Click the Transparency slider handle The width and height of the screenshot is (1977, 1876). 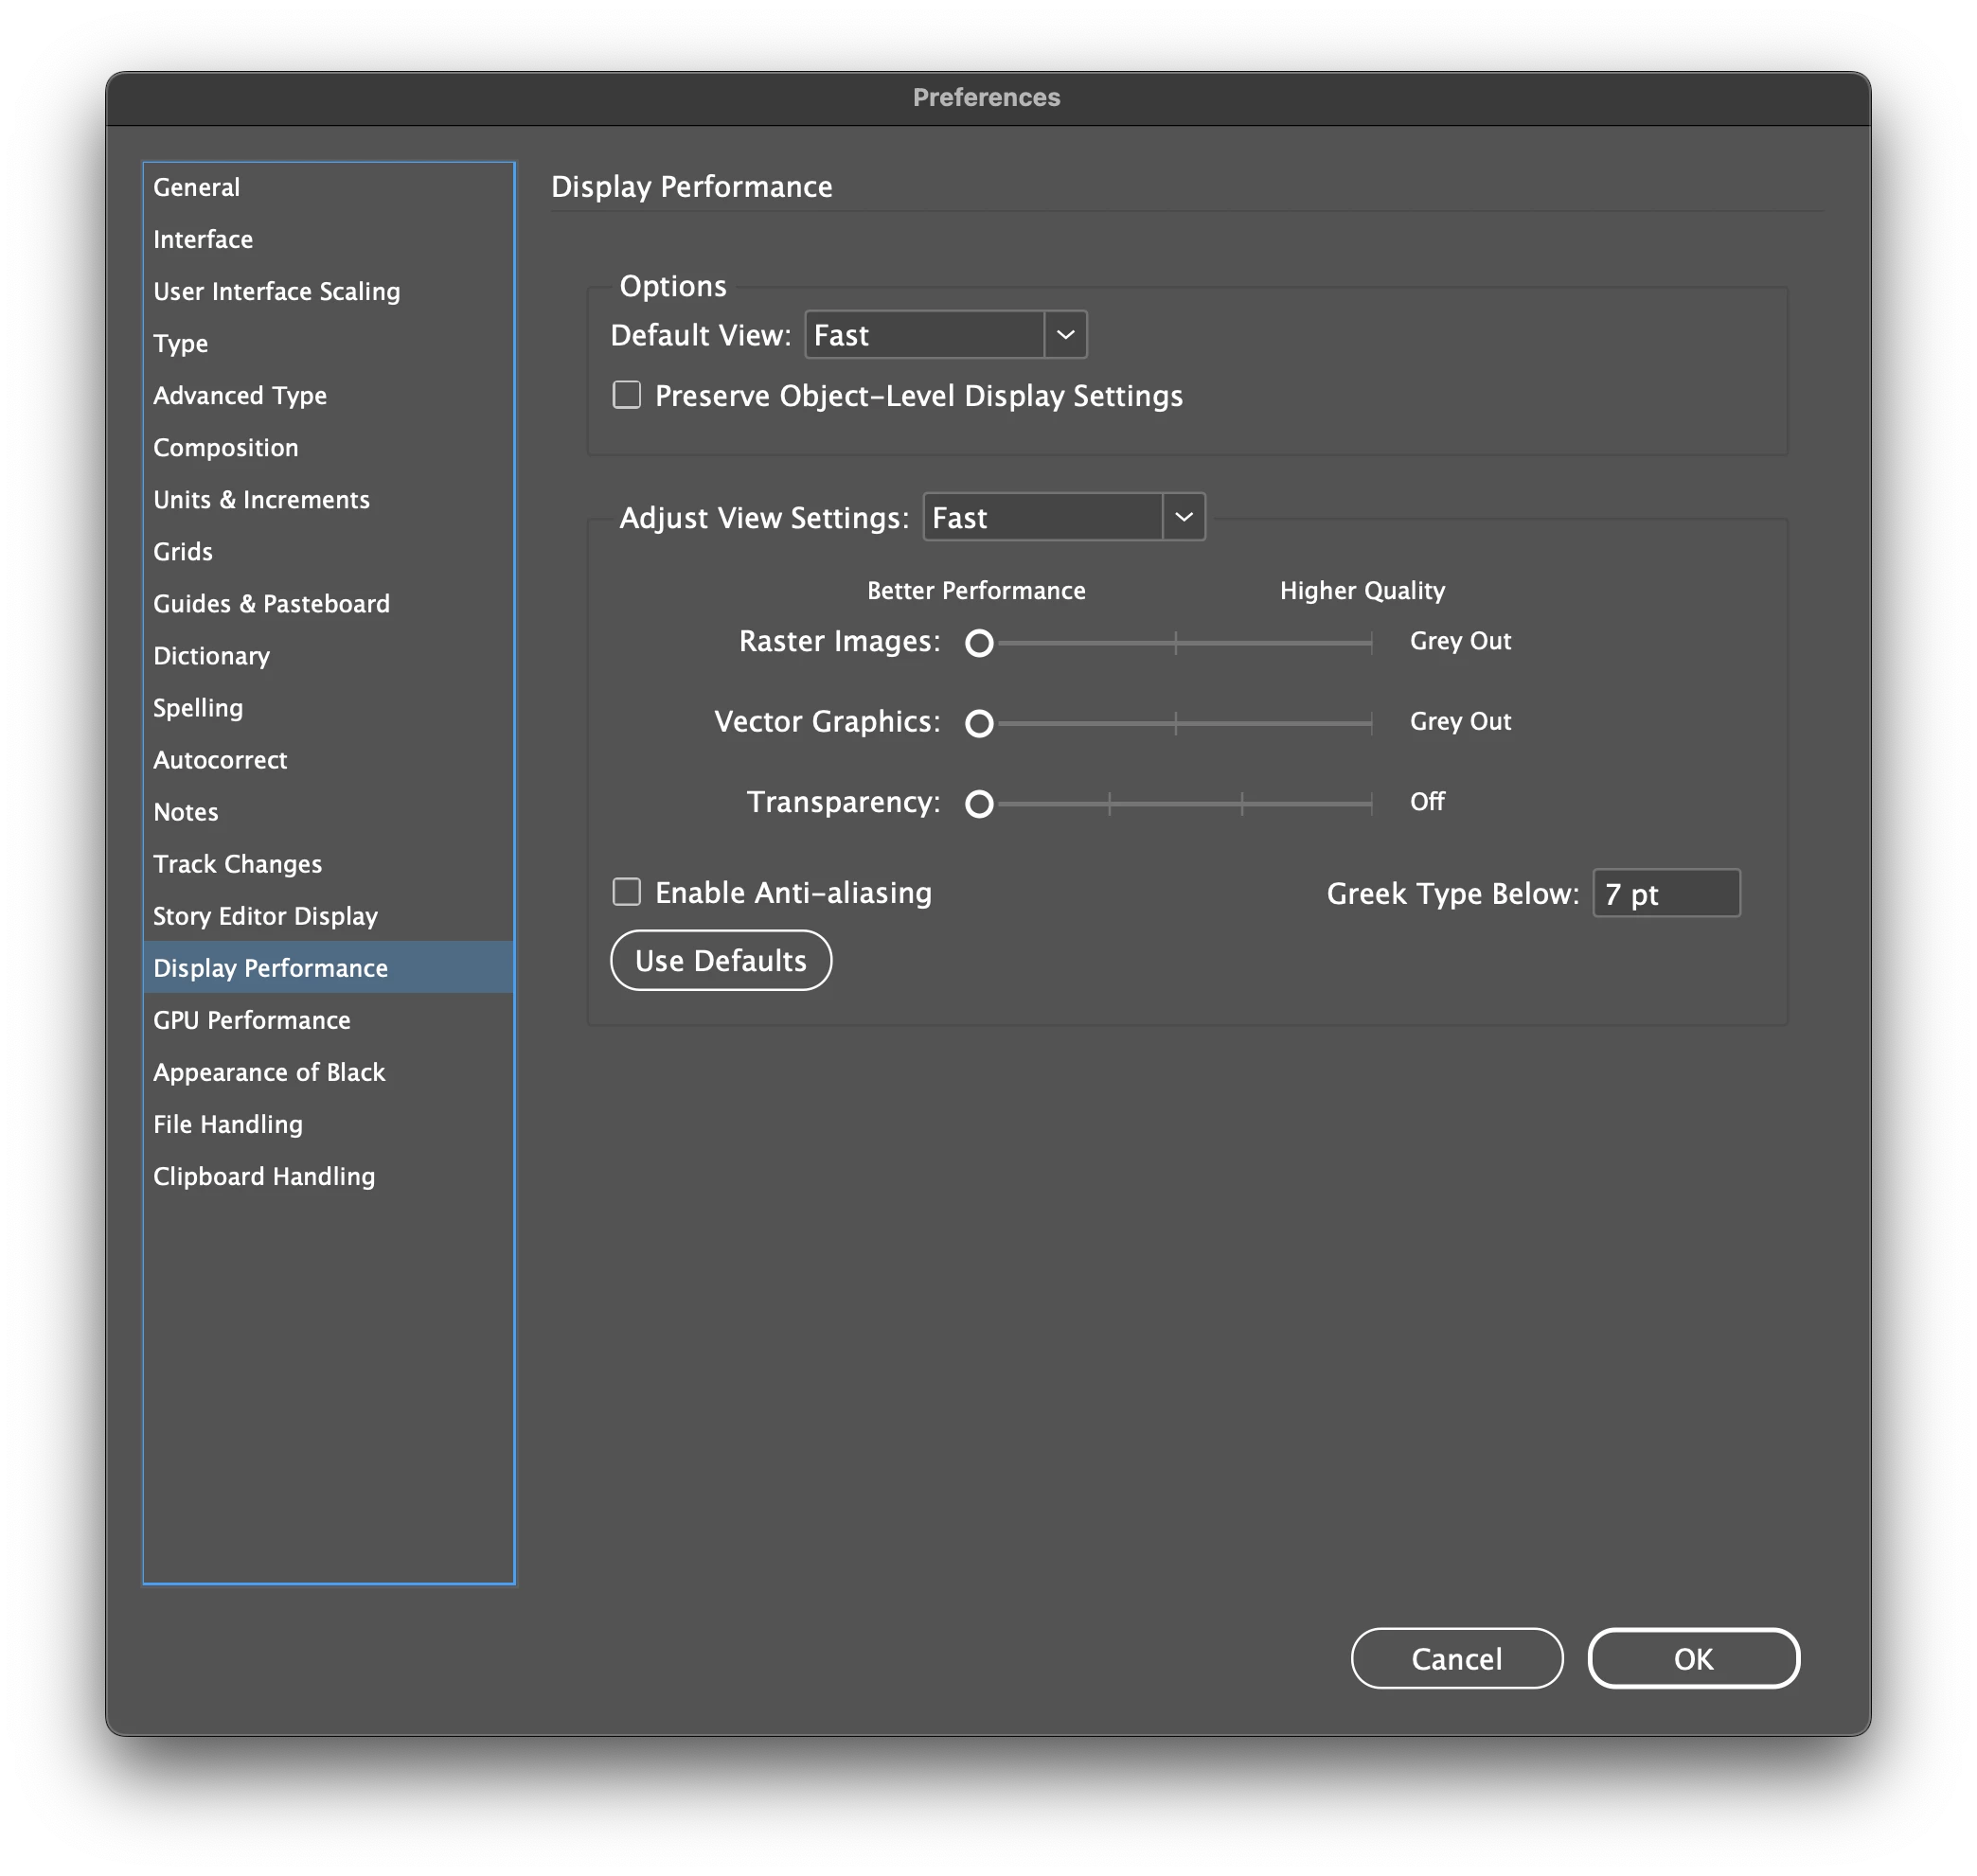(978, 803)
